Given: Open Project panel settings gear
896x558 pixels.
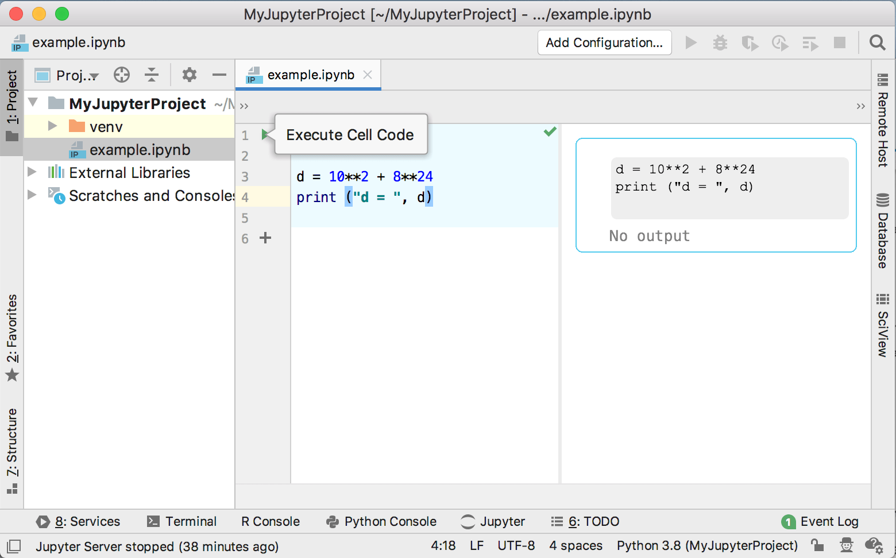Looking at the screenshot, I should tap(190, 75).
